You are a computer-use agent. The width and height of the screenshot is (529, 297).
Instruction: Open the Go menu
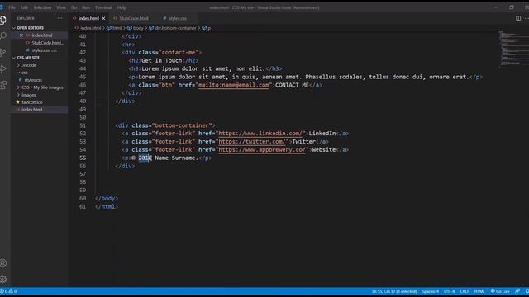pyautogui.click(x=74, y=7)
